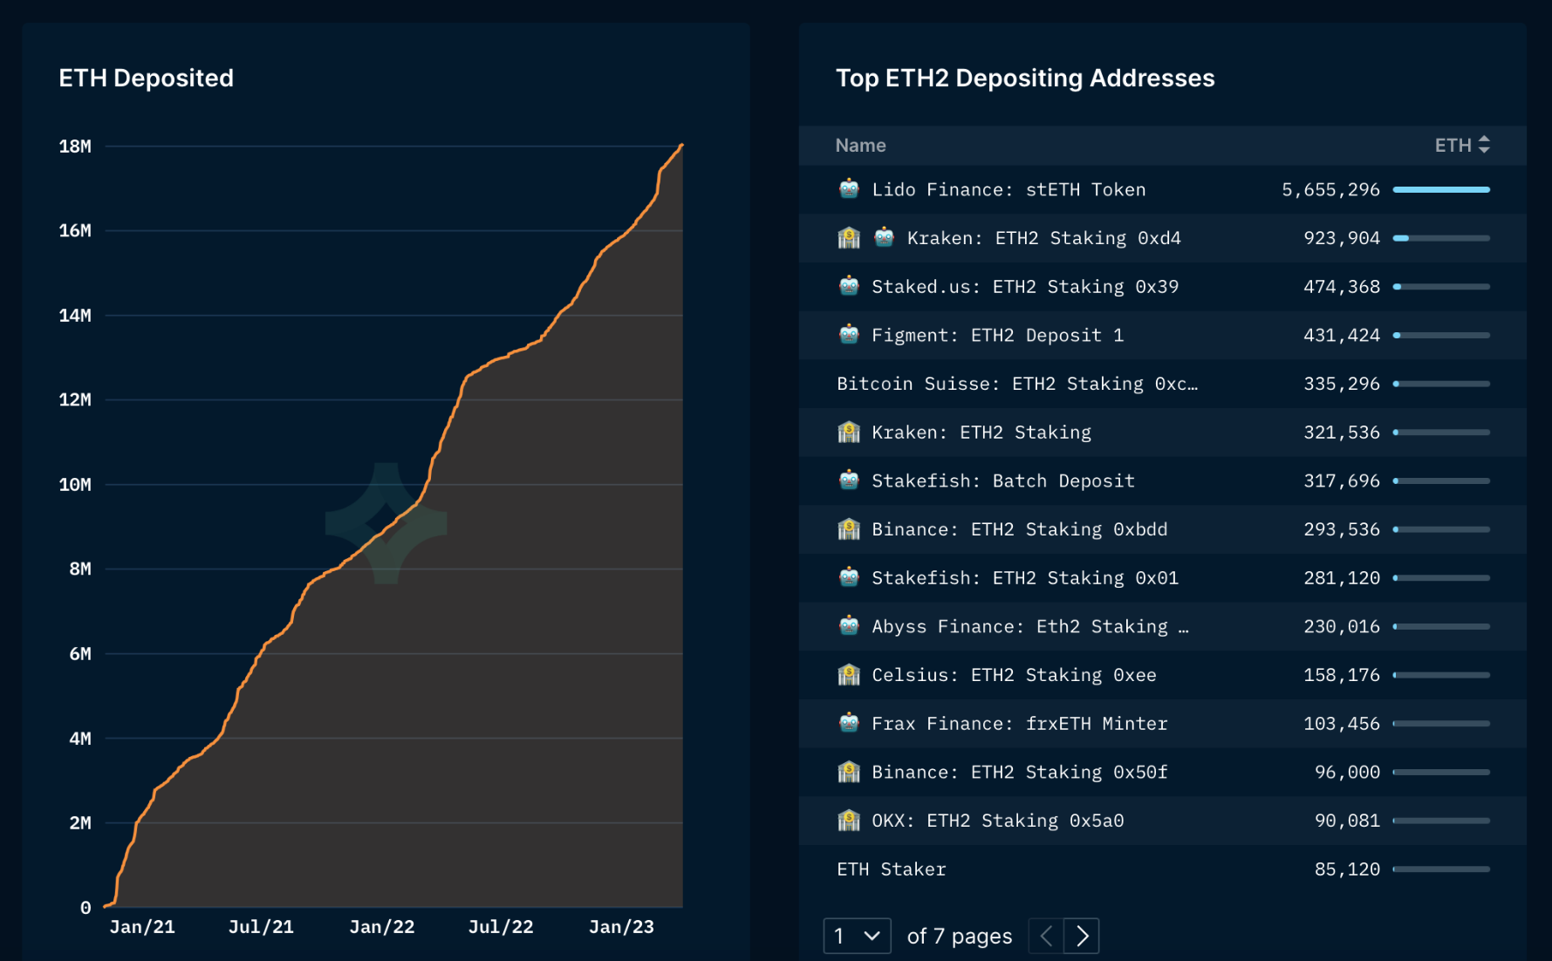Click the bank icon in the Kraken 0xd4 row
The width and height of the screenshot is (1552, 961).
point(848,237)
